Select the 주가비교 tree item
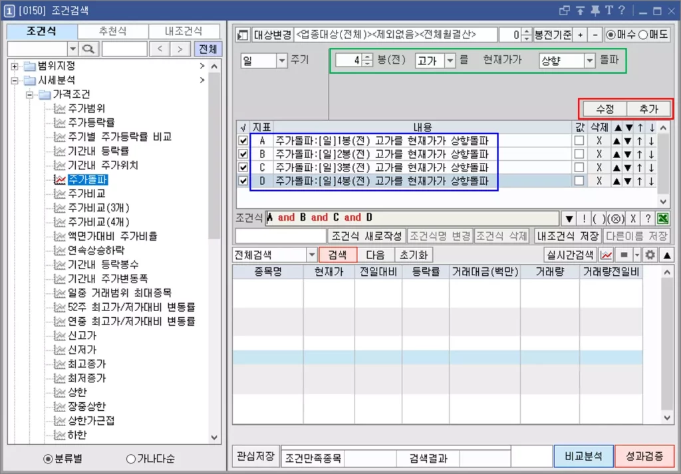 pyautogui.click(x=86, y=193)
